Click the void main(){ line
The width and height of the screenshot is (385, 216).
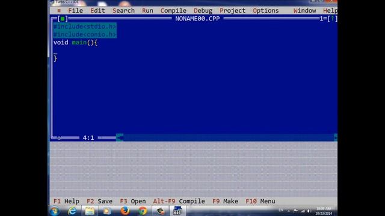pyautogui.click(x=75, y=43)
